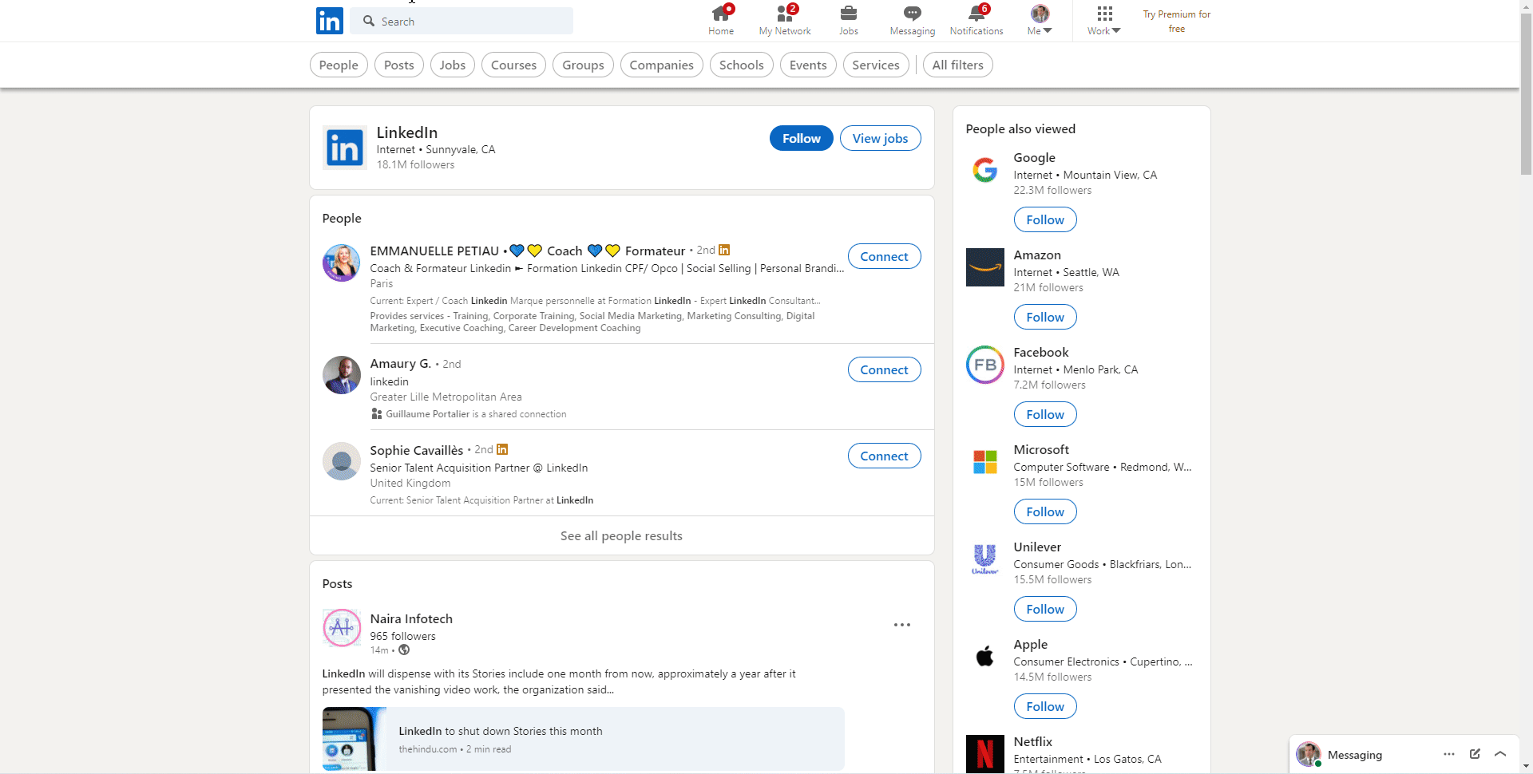Open the article preview thumbnail image
The height and width of the screenshot is (774, 1533).
[x=355, y=739]
